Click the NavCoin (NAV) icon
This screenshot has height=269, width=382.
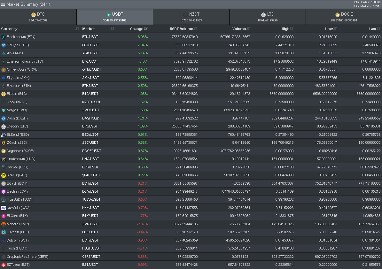point(4,208)
